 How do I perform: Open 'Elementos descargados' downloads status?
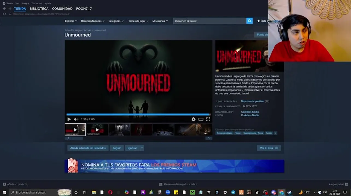pos(178,184)
